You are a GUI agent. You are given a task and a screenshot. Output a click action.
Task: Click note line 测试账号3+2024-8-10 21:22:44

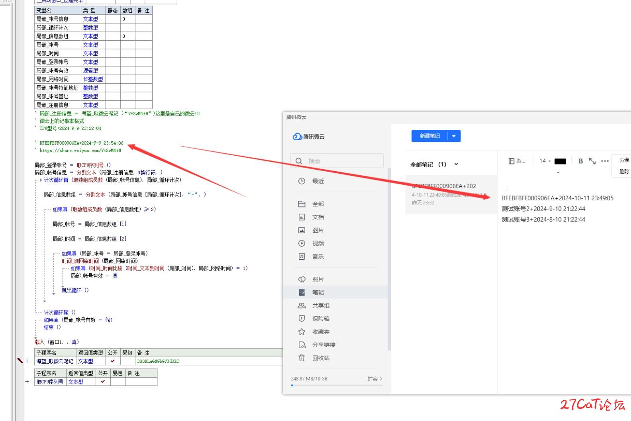[543, 219]
